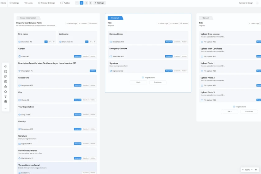Toggle the Last name hidden icon
261x174 pixels.
[94, 42]
